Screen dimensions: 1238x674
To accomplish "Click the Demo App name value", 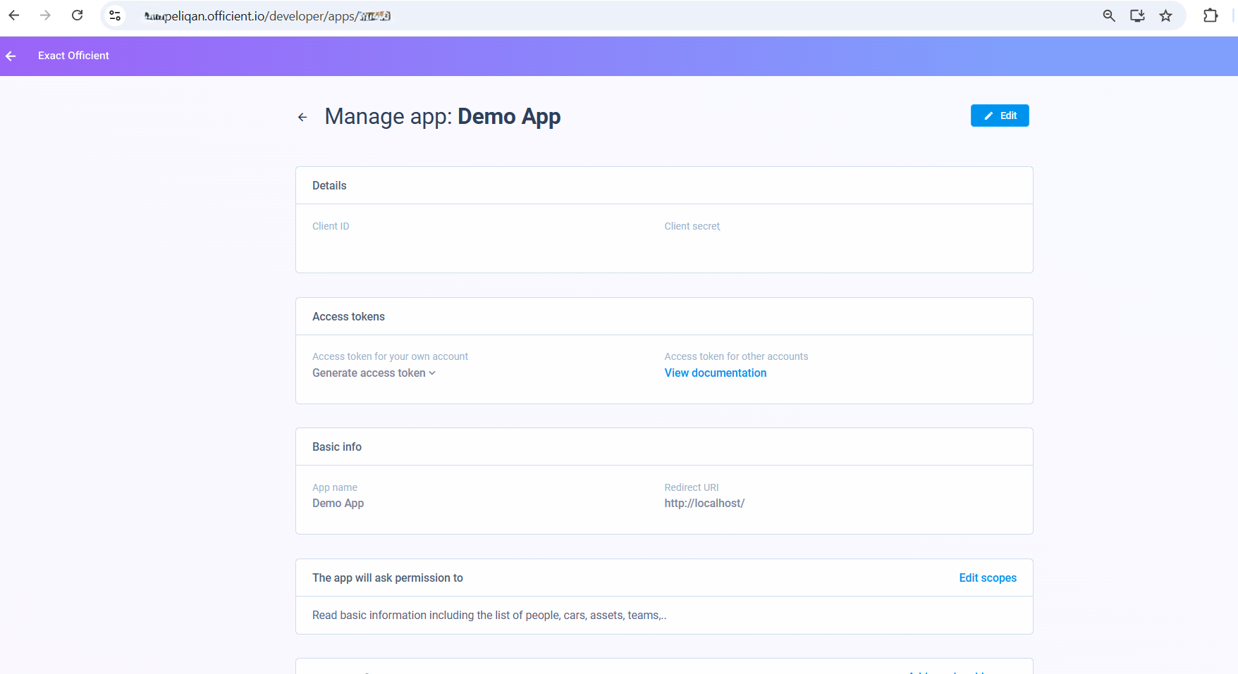I will (x=338, y=504).
